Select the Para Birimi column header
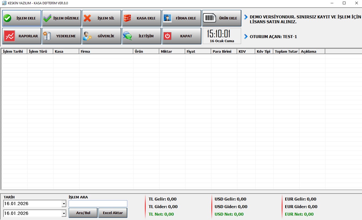This screenshot has height=220, width=362. pos(224,51)
